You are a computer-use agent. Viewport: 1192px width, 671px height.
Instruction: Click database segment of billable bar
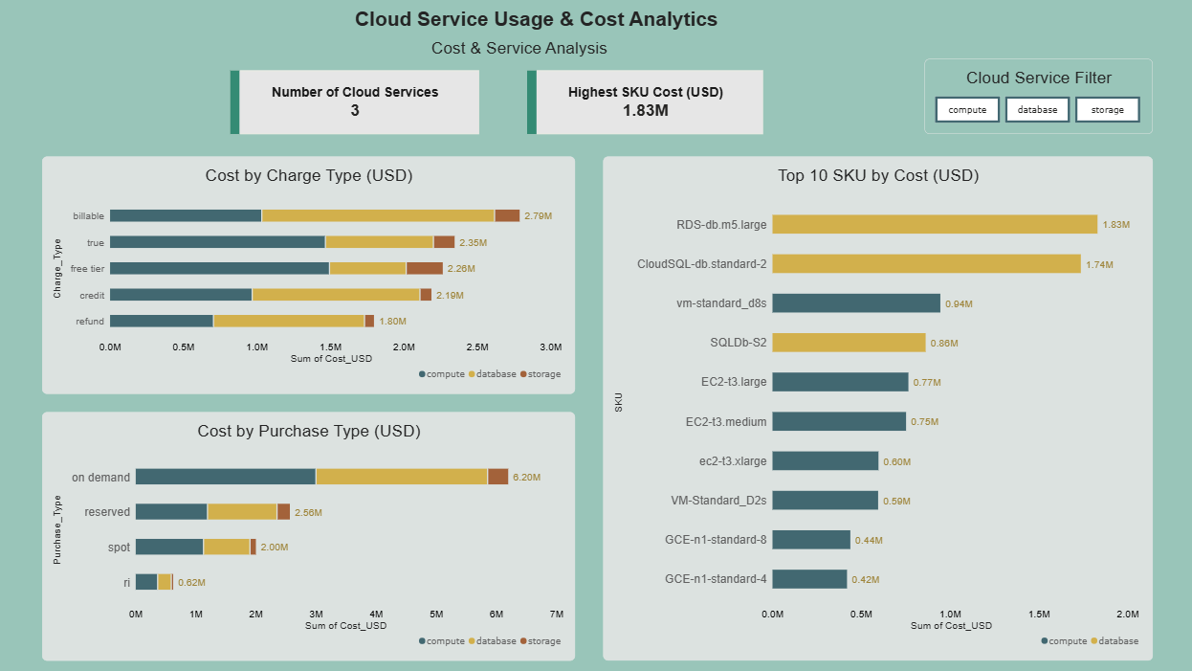click(x=378, y=215)
